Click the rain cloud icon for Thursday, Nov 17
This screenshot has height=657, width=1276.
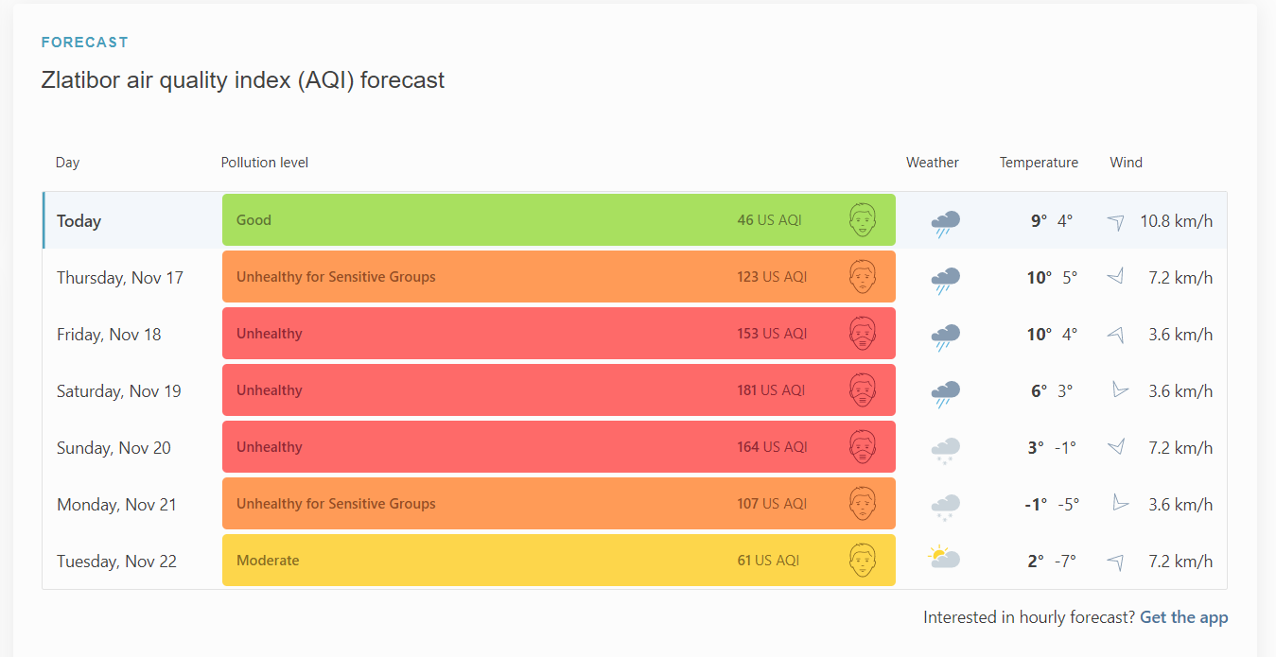945,280
